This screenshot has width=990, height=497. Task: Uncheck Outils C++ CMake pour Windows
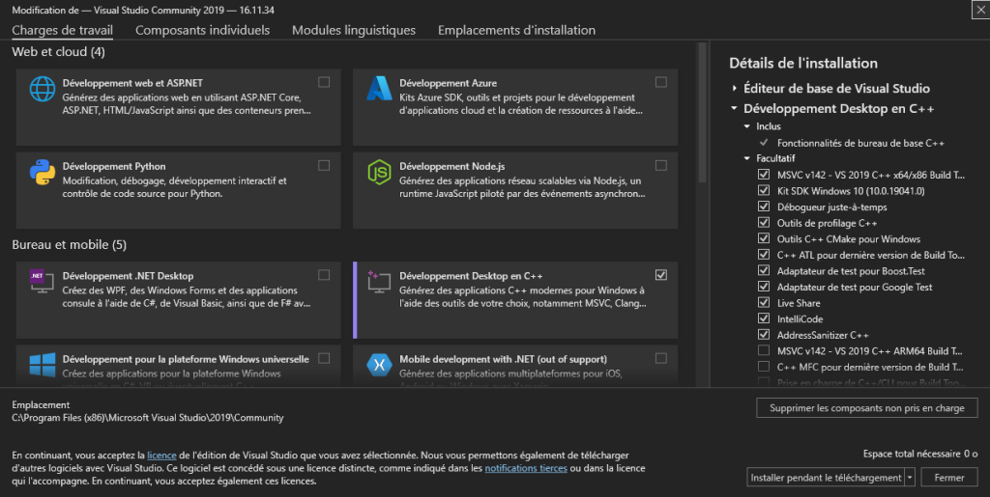click(x=764, y=238)
